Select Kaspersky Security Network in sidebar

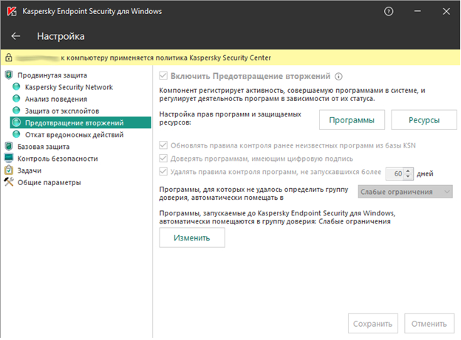point(69,87)
